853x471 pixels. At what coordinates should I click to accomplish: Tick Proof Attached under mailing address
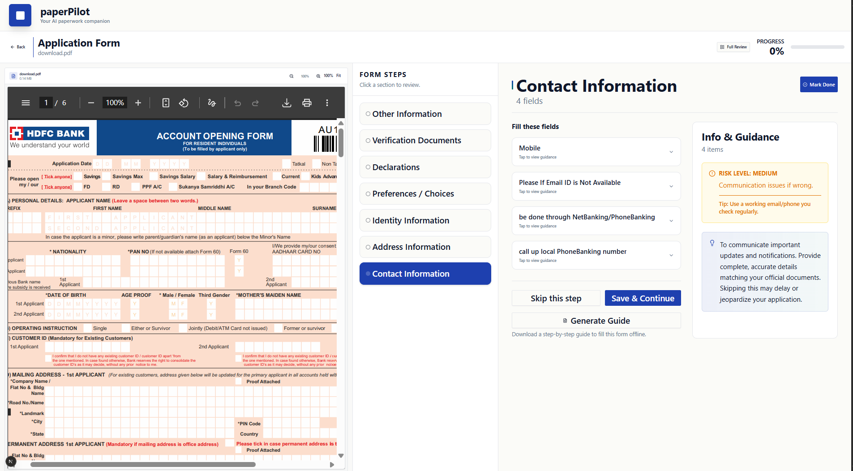238,382
